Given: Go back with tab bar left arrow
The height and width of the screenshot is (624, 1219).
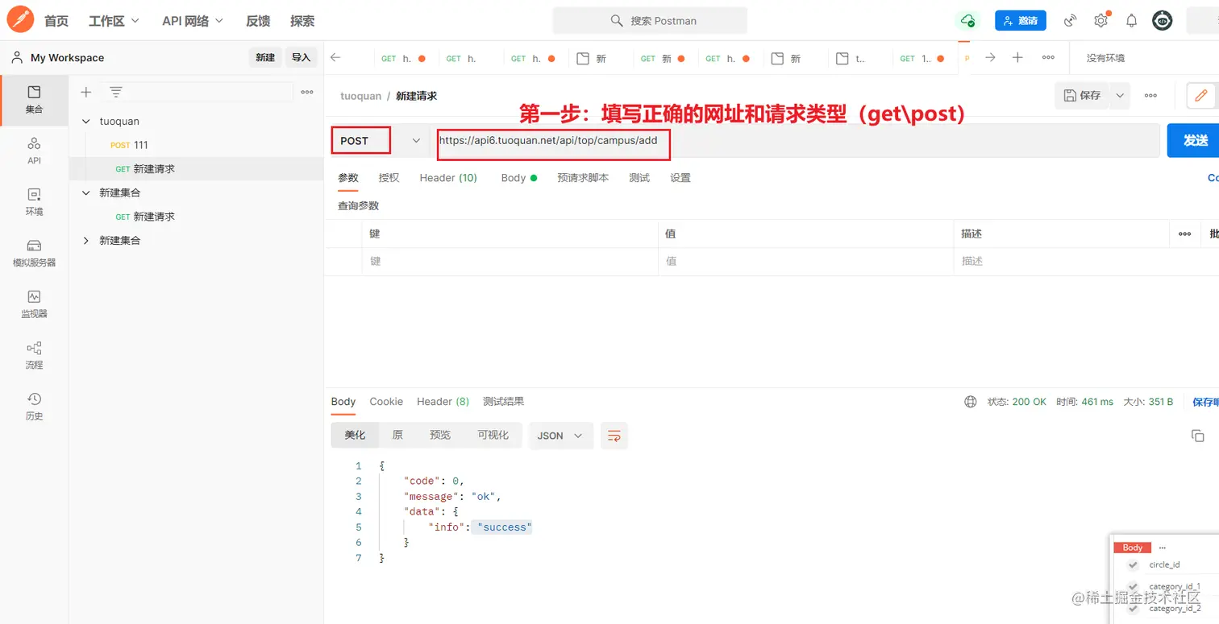Looking at the screenshot, I should 335,57.
